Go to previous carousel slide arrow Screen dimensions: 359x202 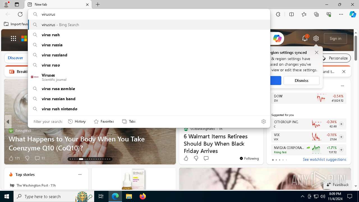(x=8, y=122)
